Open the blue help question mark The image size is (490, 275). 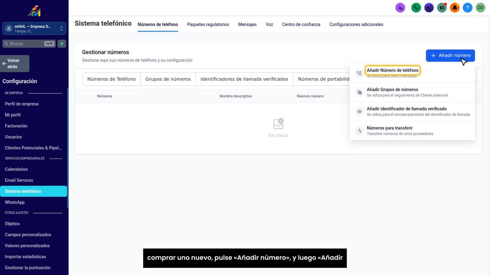467,8
